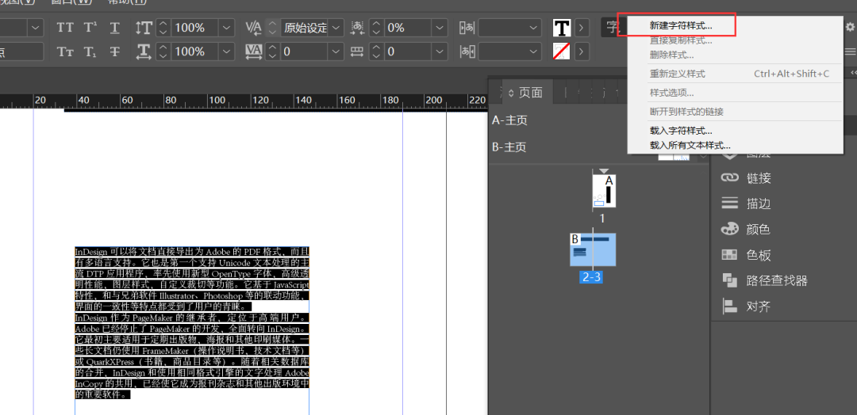This screenshot has width=857, height=415.
Task: Toggle Small Caps (Tт) formatting
Action: click(65, 51)
